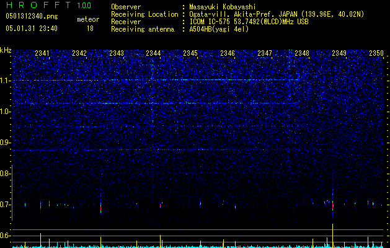Click the timestamp 05.01.31 23:40
The height and width of the screenshot is (248, 390).
tap(32, 29)
